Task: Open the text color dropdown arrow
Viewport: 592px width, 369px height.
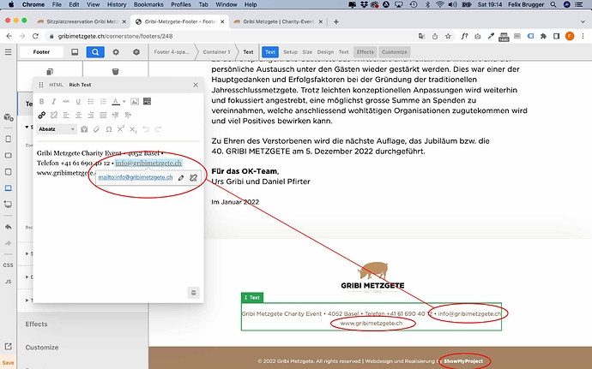Action: coord(124,101)
